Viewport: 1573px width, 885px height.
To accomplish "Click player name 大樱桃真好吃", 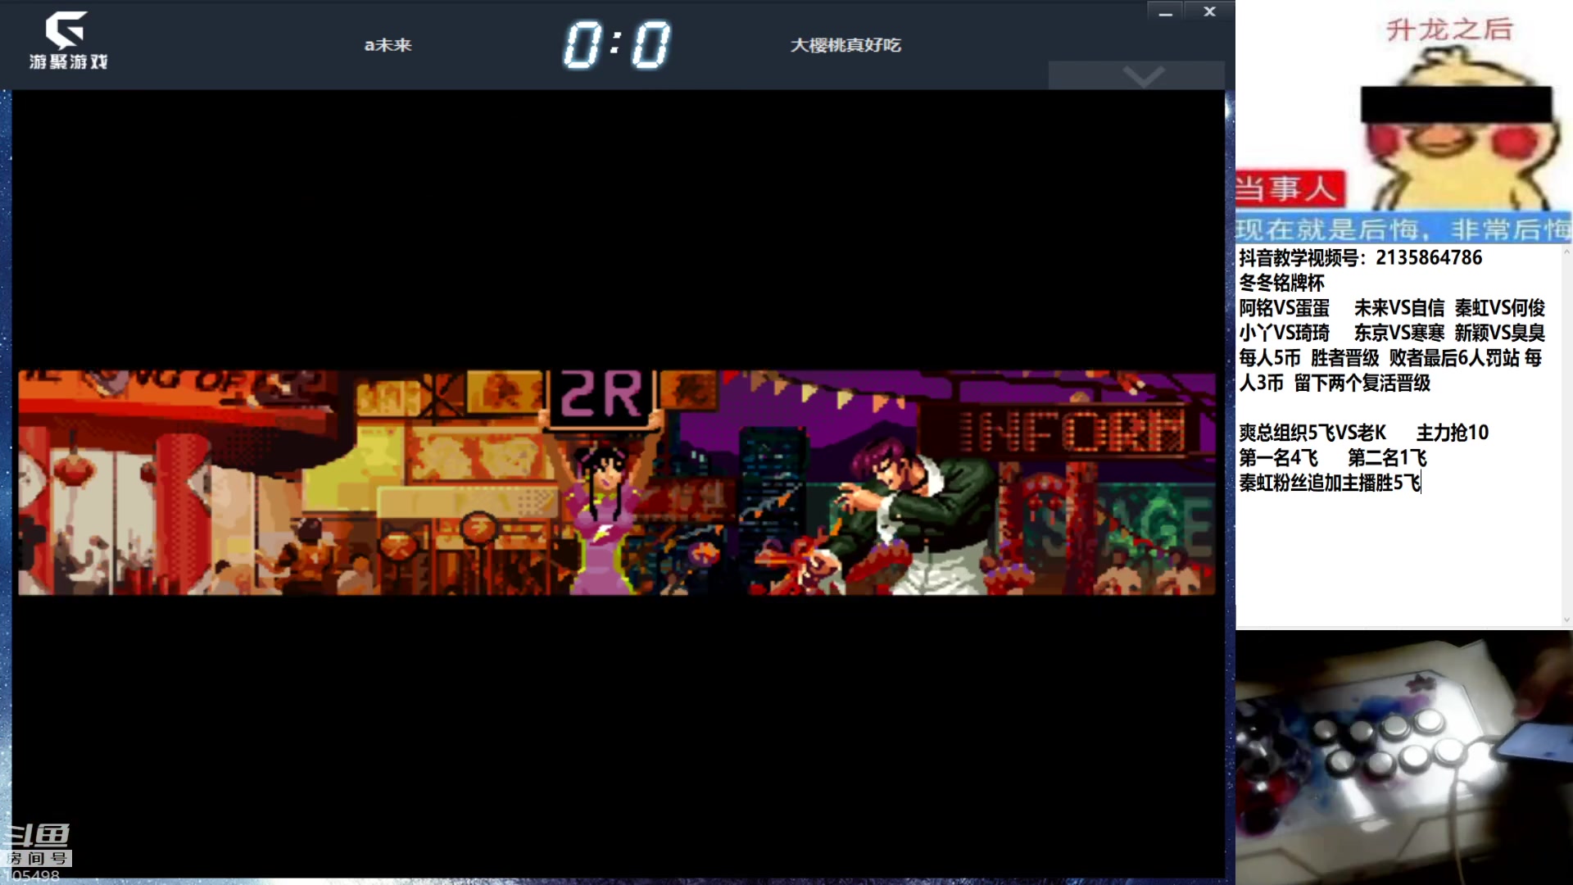I will point(845,45).
